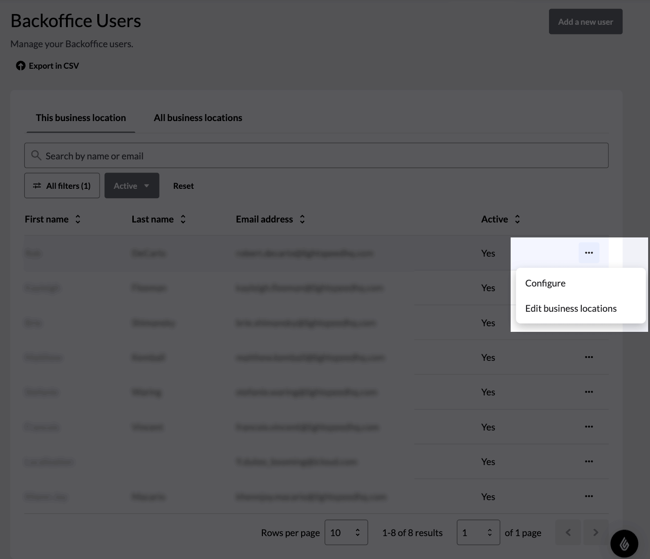Screen dimensions: 650x559
Task: Click the search magnifier icon
Action: point(36,155)
